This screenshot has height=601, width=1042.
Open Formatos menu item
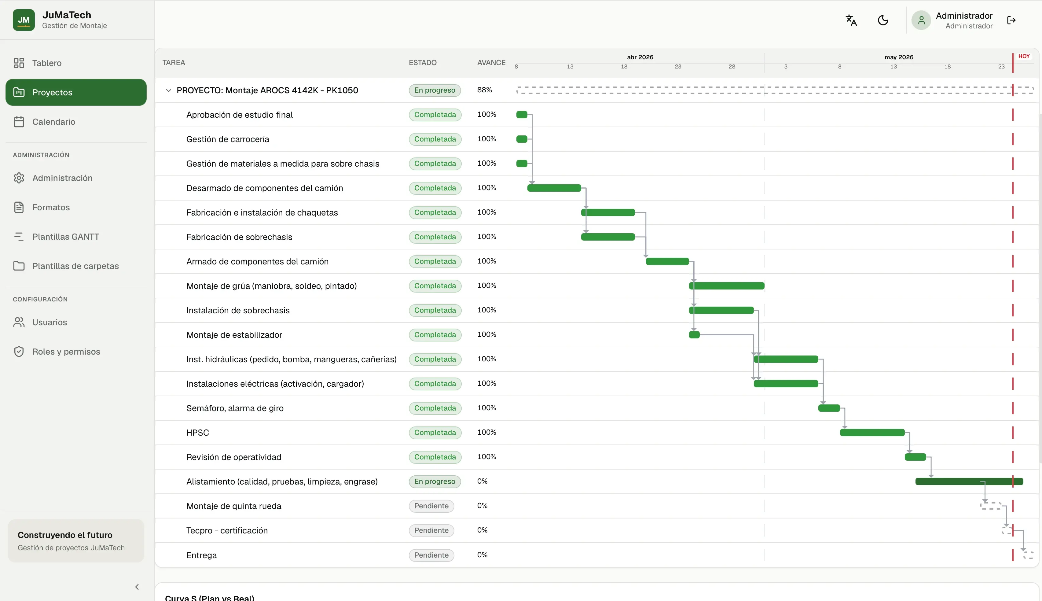pyautogui.click(x=76, y=207)
